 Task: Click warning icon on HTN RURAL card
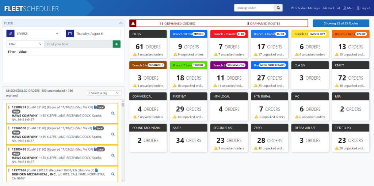coord(256,117)
